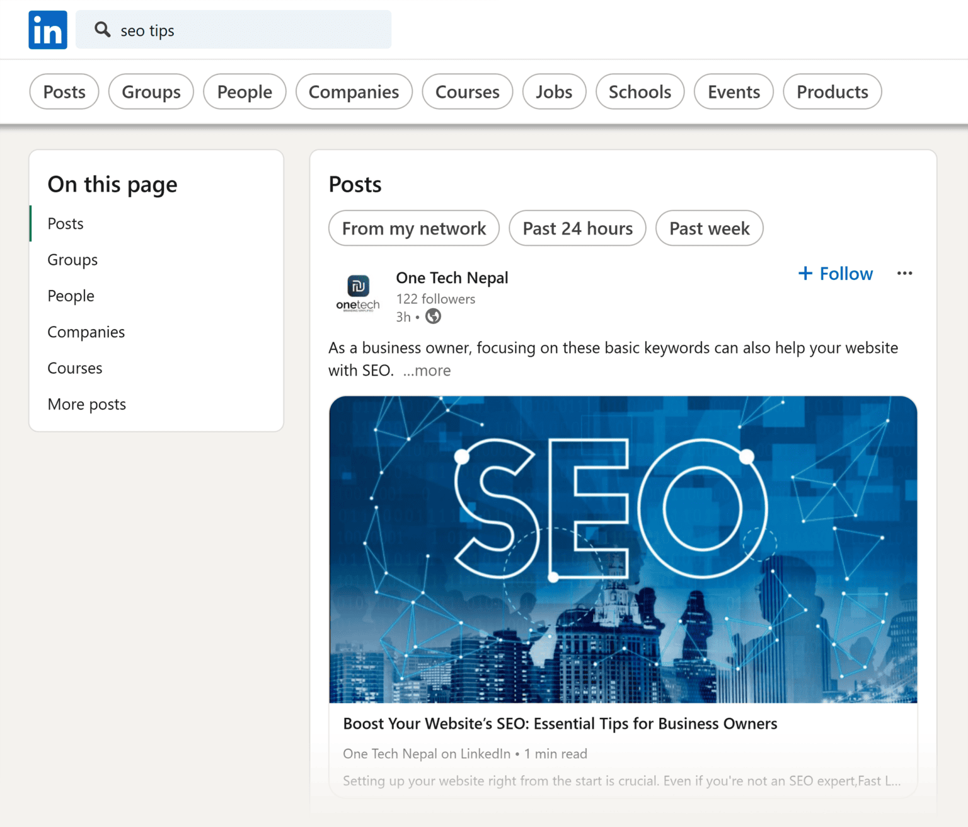
Task: Open the three-dot menu on One Tech Nepal's post
Action: (x=905, y=273)
